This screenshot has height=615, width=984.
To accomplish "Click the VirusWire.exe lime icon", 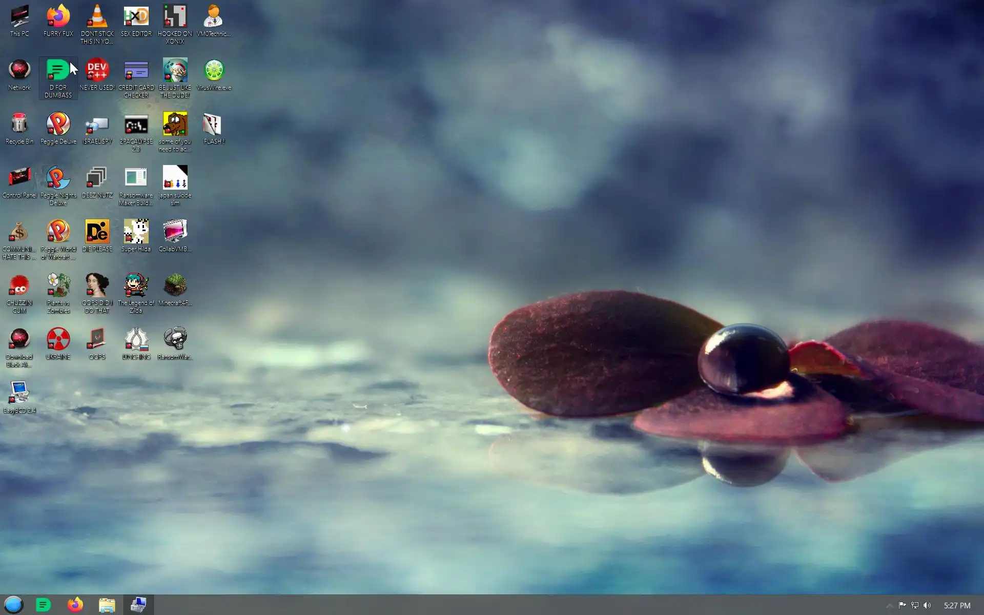I will click(214, 71).
